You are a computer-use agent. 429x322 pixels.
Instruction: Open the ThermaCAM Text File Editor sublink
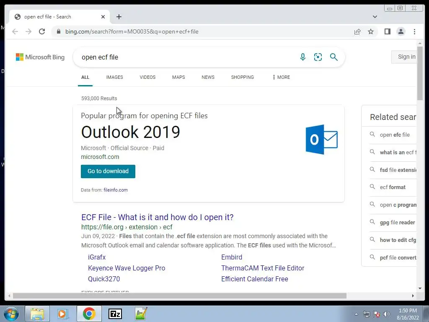pyautogui.click(x=263, y=268)
